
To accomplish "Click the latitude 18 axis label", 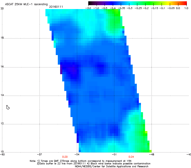I will 2,37.
